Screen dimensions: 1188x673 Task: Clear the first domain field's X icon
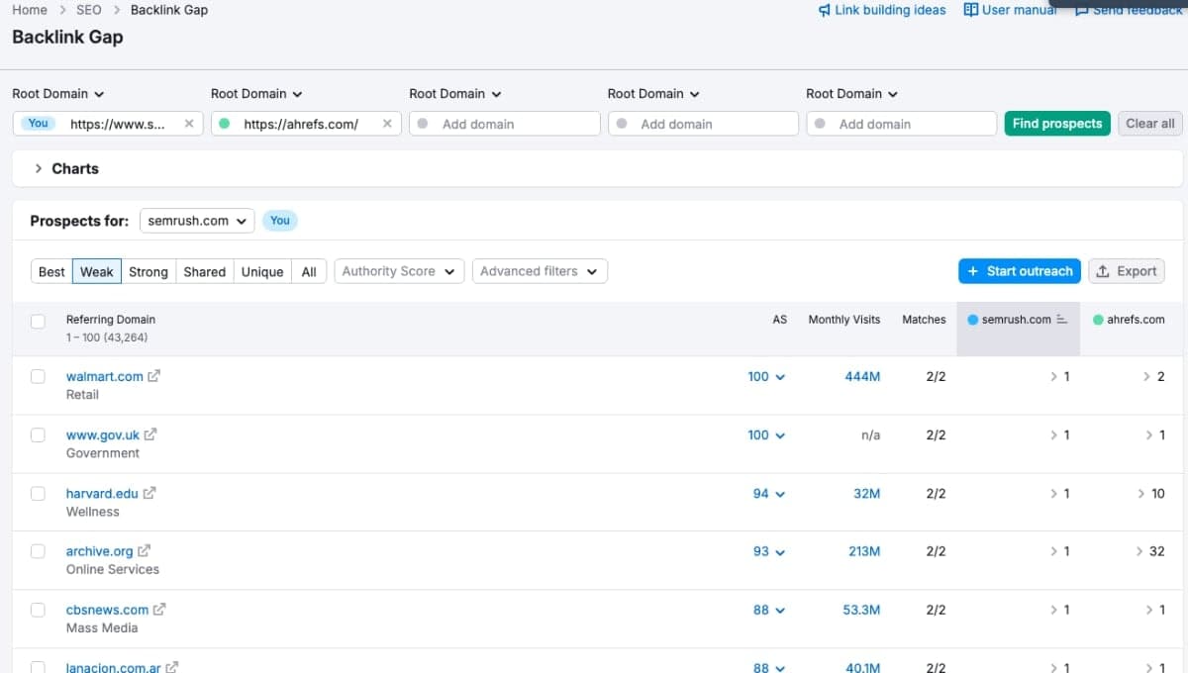pos(189,124)
